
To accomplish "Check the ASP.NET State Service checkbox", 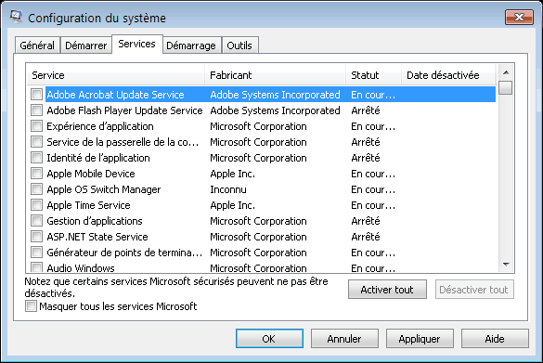I will click(36, 236).
